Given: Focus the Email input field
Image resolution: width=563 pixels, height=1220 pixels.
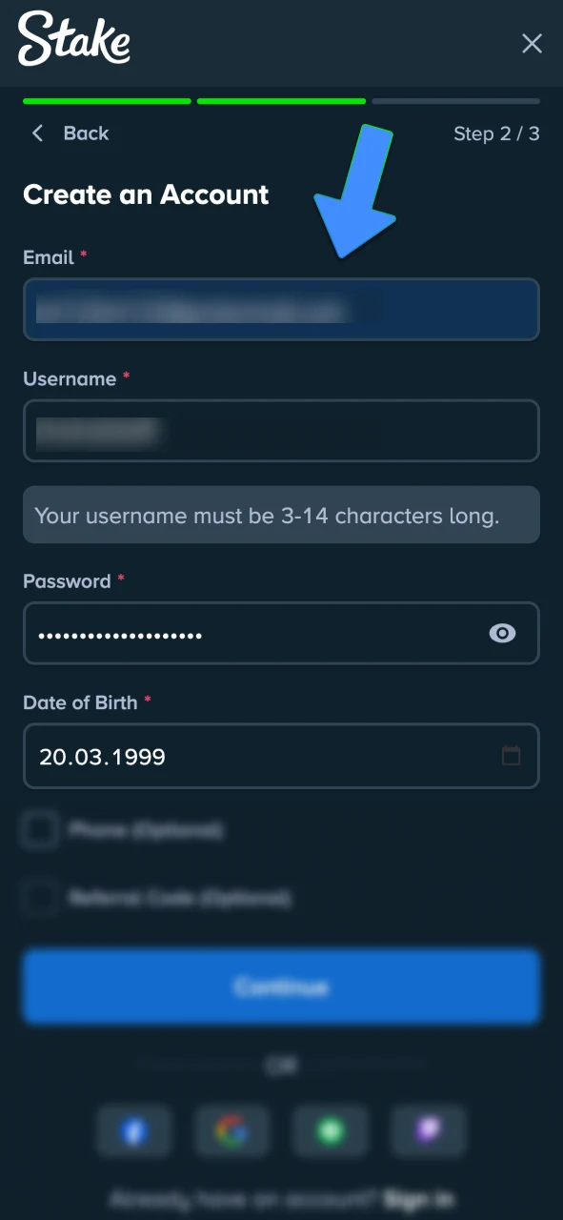Looking at the screenshot, I should coord(281,310).
